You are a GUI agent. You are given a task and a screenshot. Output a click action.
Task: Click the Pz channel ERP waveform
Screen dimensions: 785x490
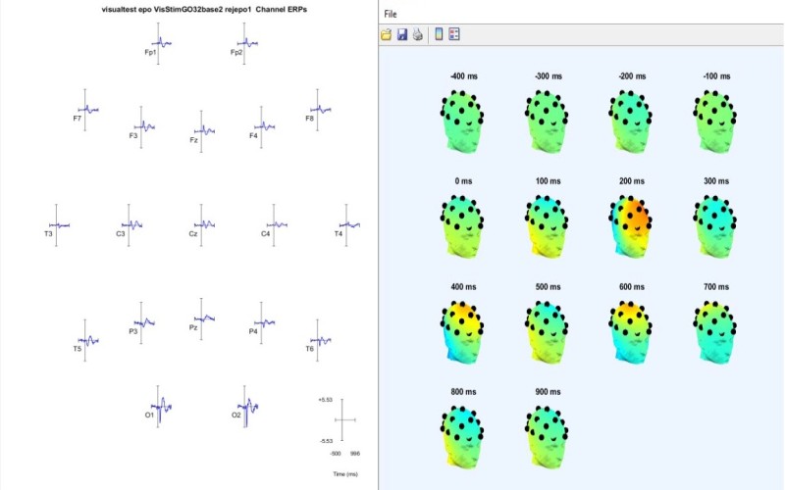click(x=202, y=318)
